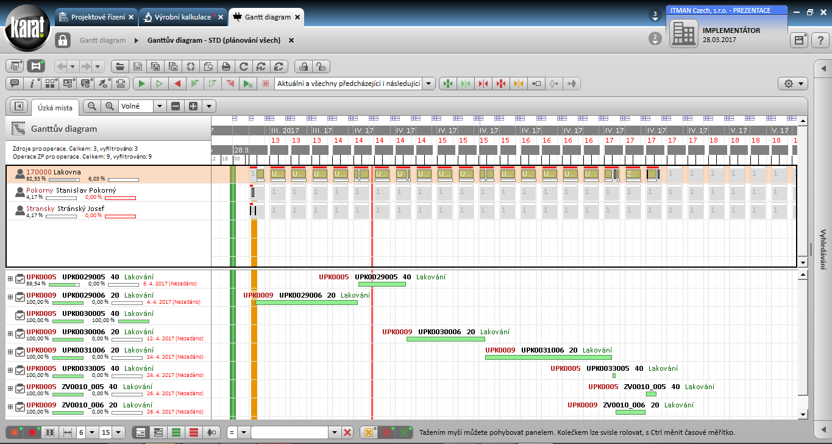Click the orange inward arrows icon
This screenshot has height=444, width=832.
tap(519, 84)
